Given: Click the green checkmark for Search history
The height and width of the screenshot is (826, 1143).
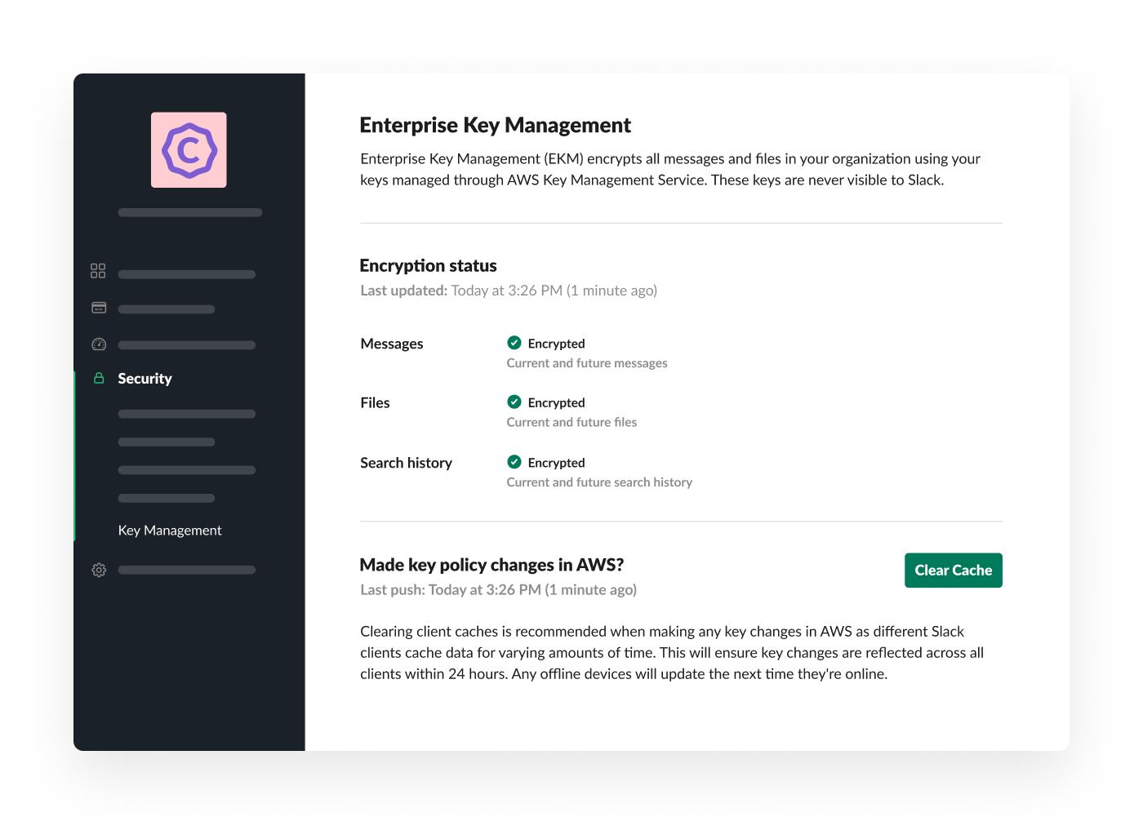Looking at the screenshot, I should point(514,462).
